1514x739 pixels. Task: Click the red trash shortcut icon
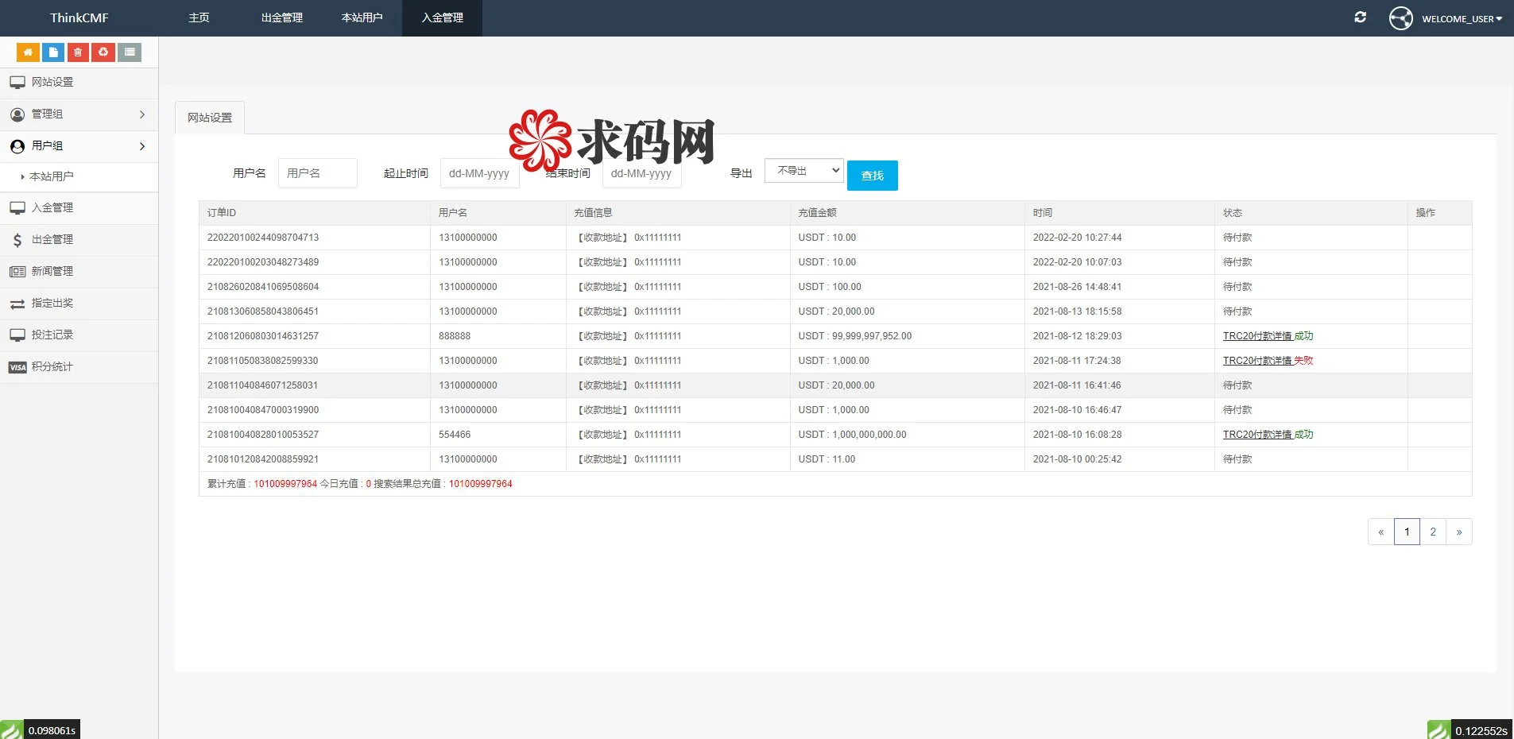pos(78,52)
